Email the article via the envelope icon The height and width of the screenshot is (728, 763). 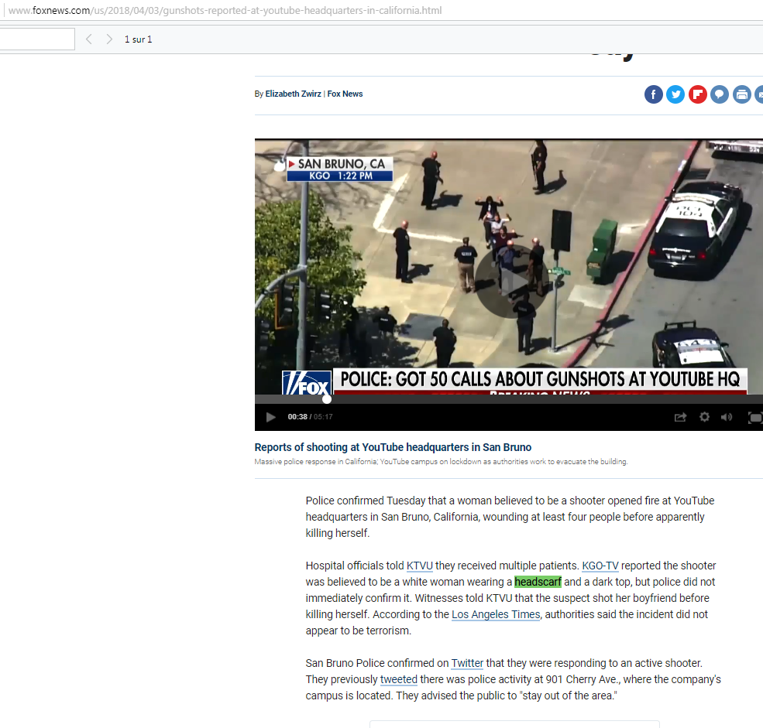coord(759,94)
